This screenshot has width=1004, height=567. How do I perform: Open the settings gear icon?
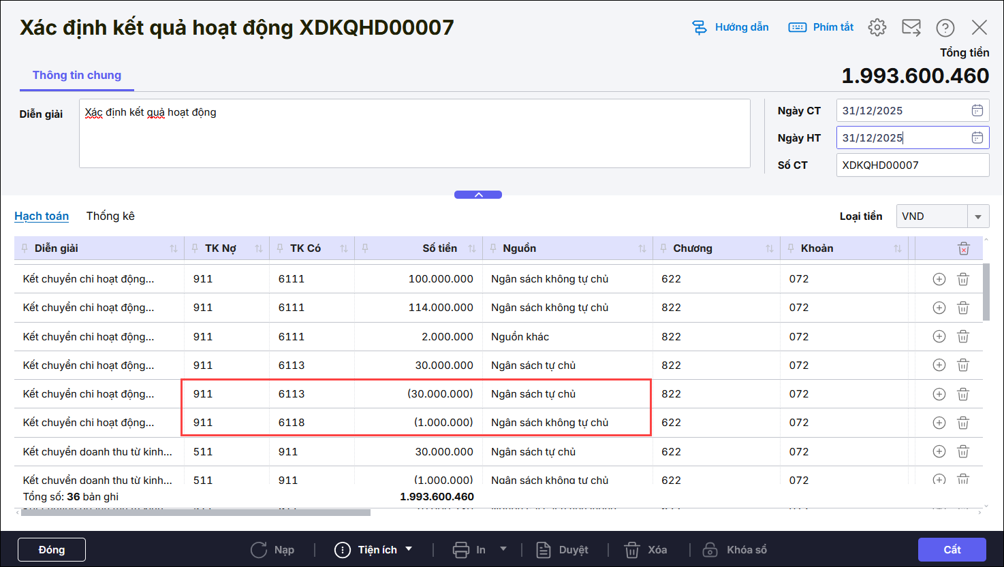coord(877,27)
